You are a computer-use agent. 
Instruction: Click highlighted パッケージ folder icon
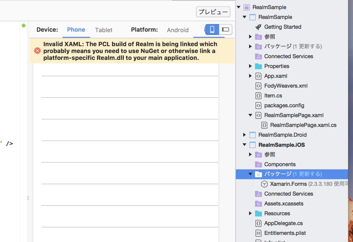tap(259, 174)
